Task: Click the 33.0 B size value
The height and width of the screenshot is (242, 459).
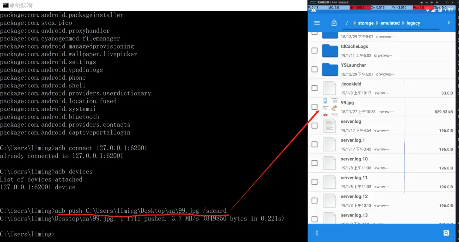Action: (447, 93)
